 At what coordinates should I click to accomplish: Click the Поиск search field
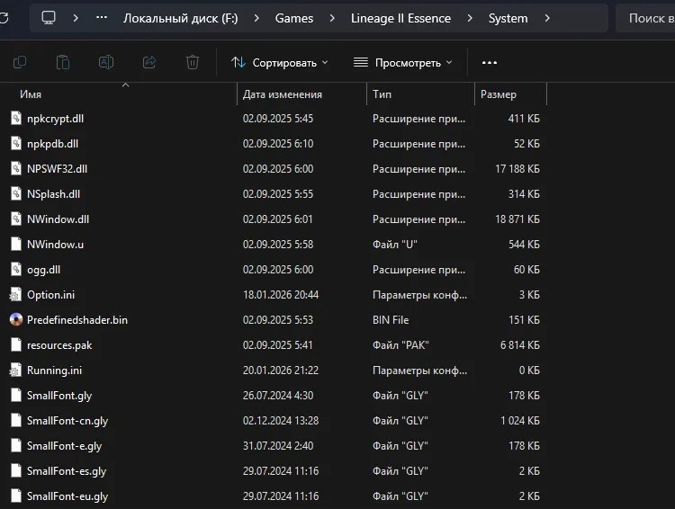(645, 18)
